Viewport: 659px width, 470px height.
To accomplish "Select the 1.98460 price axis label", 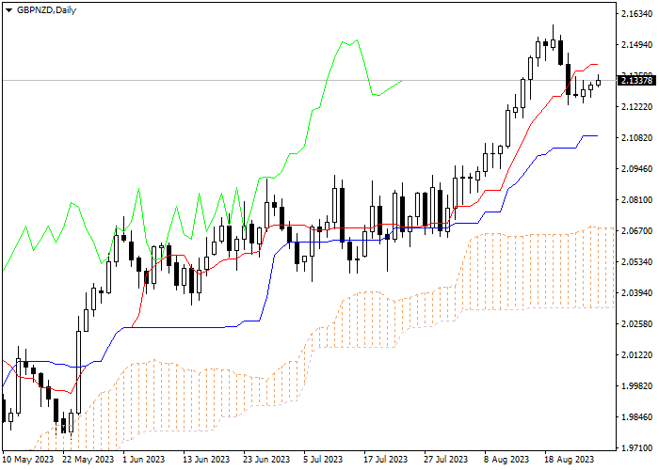I will (x=636, y=417).
